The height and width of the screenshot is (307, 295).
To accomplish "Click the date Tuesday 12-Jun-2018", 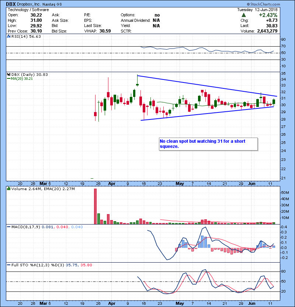I will (x=257, y=10).
